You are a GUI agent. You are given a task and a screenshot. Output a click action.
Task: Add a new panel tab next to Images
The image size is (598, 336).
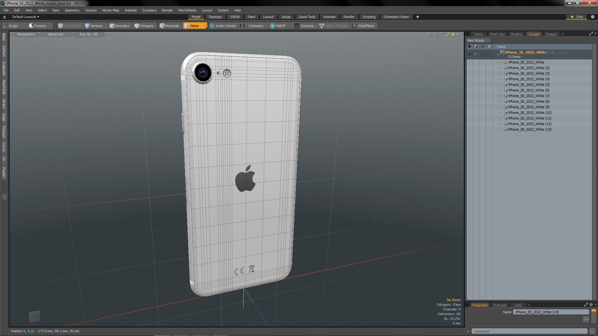(562, 34)
